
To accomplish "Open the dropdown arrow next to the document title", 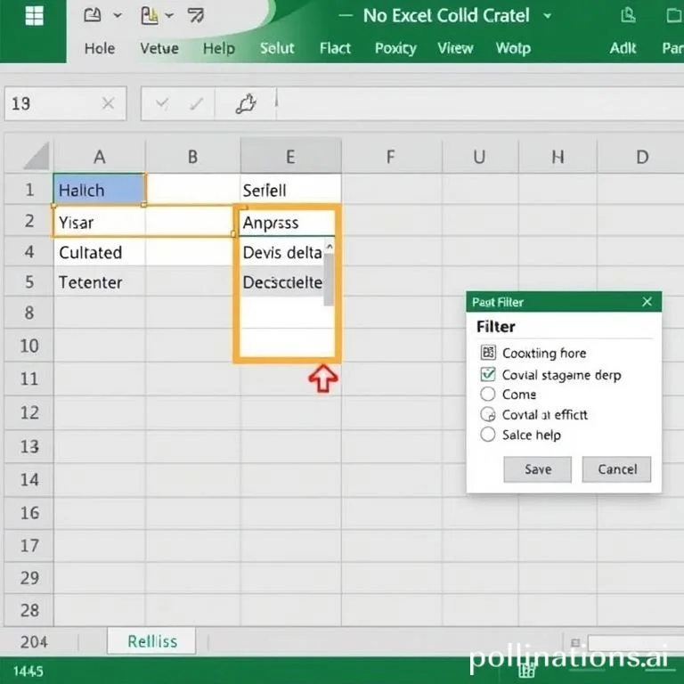I will click(x=547, y=16).
